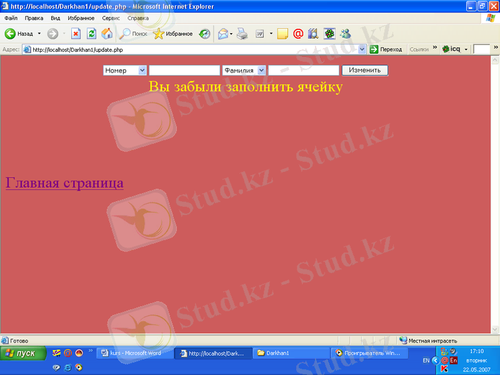Expand the Edit button dropdown arrow
Screen dimensions: 500x375
(x=271, y=34)
